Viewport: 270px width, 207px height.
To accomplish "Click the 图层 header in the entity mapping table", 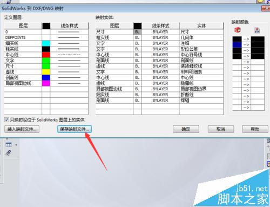I will point(114,25).
